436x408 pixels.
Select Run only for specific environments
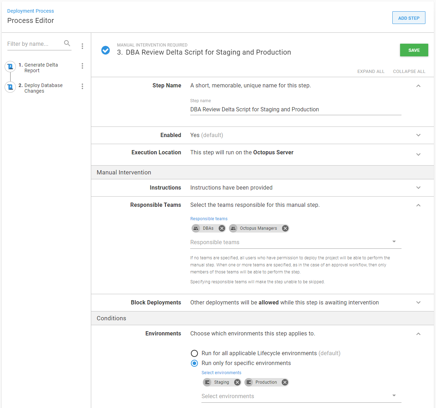tap(194, 363)
